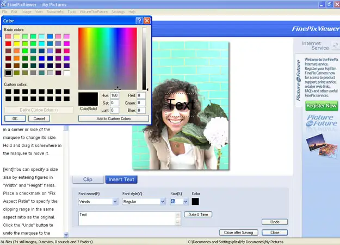Screen dimensions: 340x245
Task: Open the View menu
Action: coord(39,12)
